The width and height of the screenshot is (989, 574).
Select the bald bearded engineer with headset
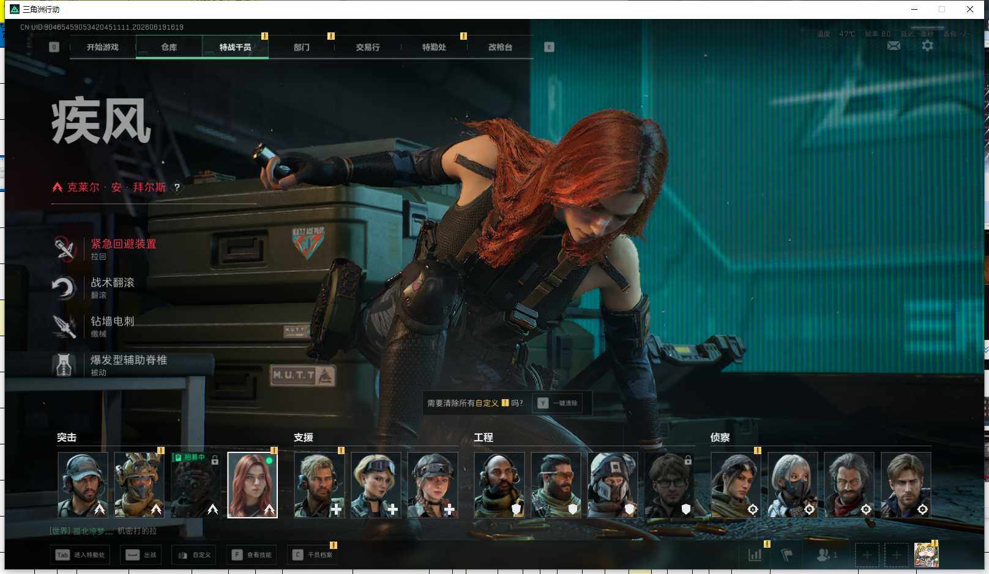pos(499,485)
